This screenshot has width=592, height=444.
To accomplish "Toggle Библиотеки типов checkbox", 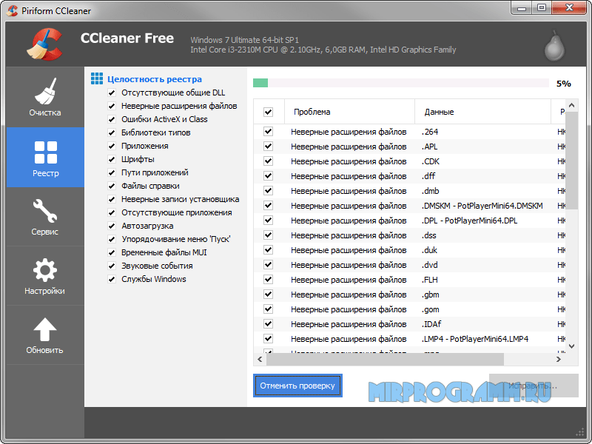I will point(112,133).
